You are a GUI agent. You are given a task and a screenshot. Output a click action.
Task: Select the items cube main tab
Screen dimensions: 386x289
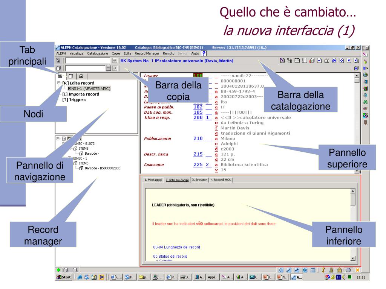pyautogui.click(x=71, y=76)
